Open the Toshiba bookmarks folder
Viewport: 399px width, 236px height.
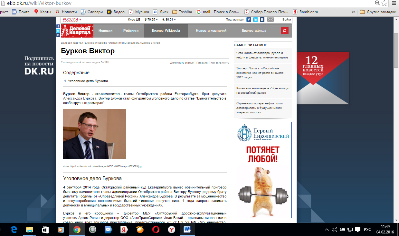tap(182, 12)
